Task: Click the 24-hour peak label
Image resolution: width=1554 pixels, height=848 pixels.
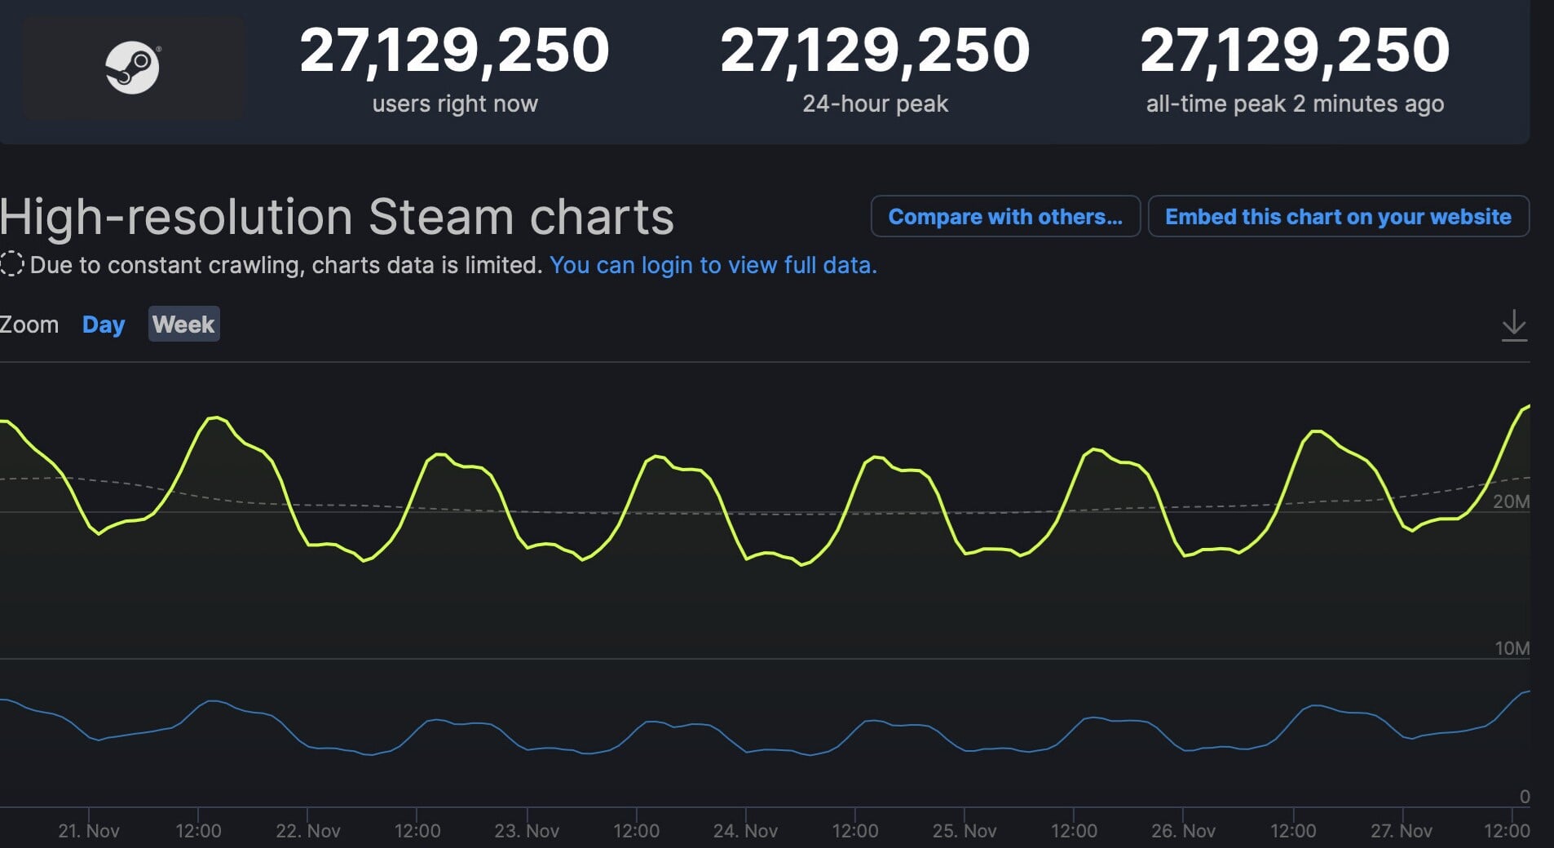Action: (x=875, y=104)
